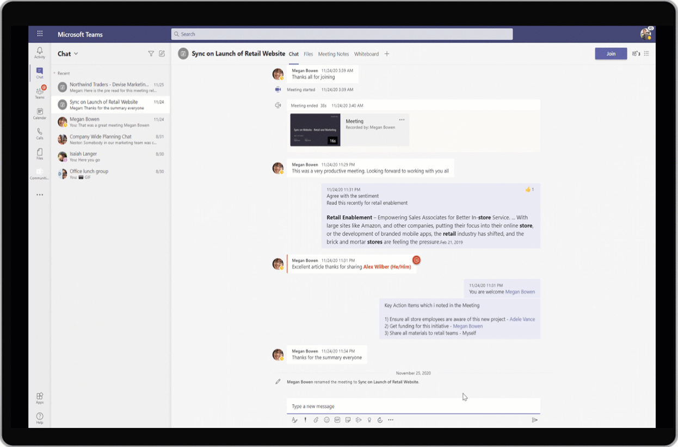The image size is (678, 447).
Task: Click the Approvals loop icon in compose
Action: point(380,420)
